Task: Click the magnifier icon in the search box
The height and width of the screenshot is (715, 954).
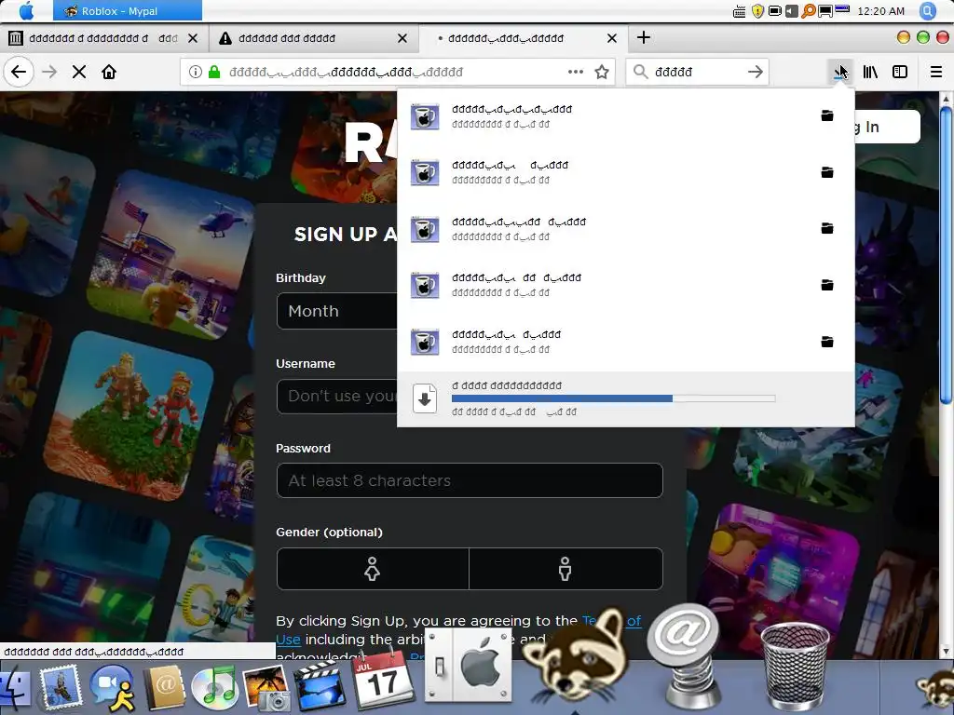Action: (x=640, y=73)
